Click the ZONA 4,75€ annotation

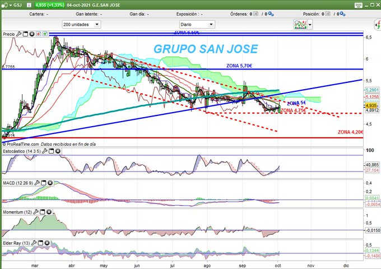[x=293, y=110]
